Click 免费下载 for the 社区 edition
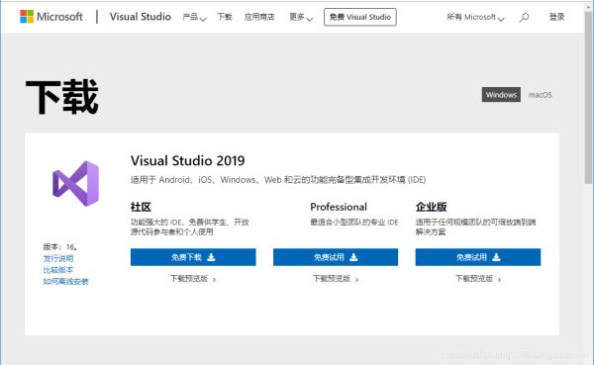The height and width of the screenshot is (365, 594). [193, 257]
